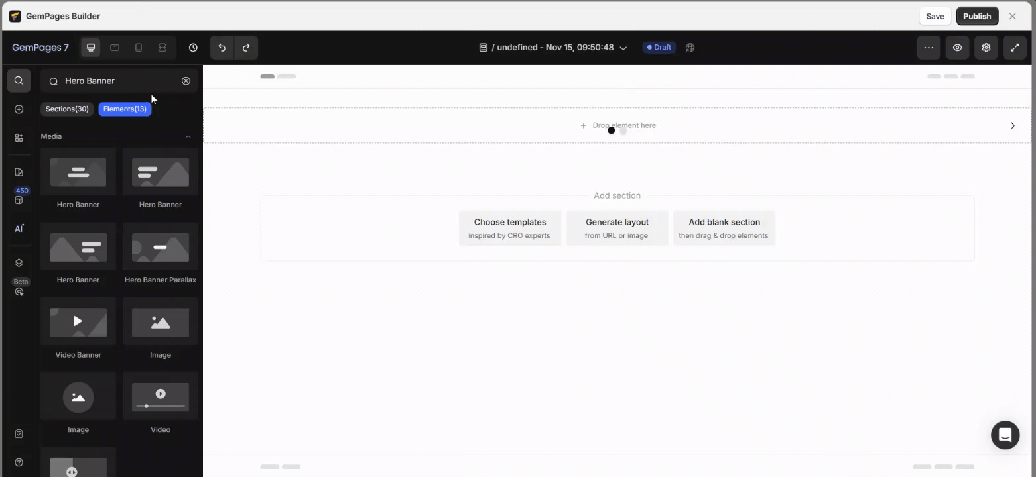The image size is (1036, 477).
Task: Switch to desktop device view
Action: [x=91, y=48]
